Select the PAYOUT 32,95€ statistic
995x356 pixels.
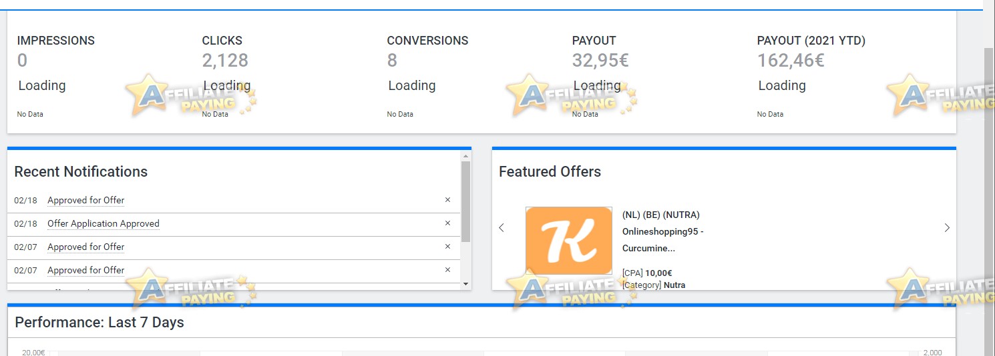point(600,51)
